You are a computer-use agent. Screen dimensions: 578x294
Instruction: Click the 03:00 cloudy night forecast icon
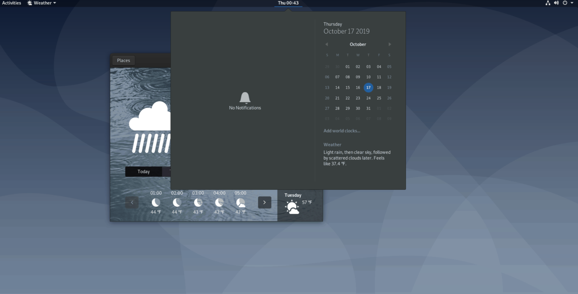(x=197, y=202)
